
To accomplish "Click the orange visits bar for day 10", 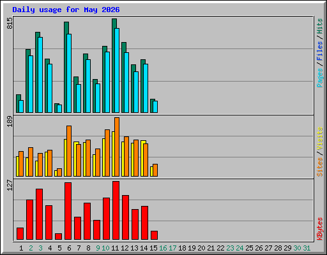I will pyautogui.click(x=107, y=153).
